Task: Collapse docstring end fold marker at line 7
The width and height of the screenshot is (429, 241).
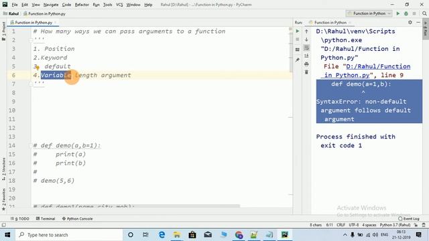Action: [31, 84]
